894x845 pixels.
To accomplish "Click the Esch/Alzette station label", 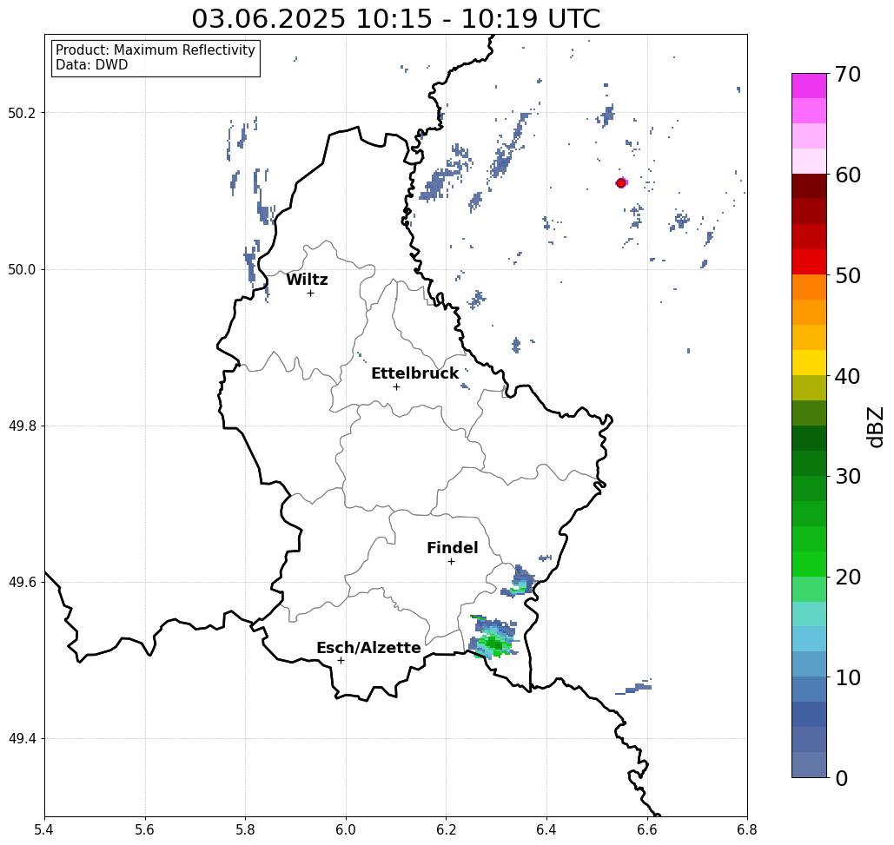I will click(x=369, y=648).
